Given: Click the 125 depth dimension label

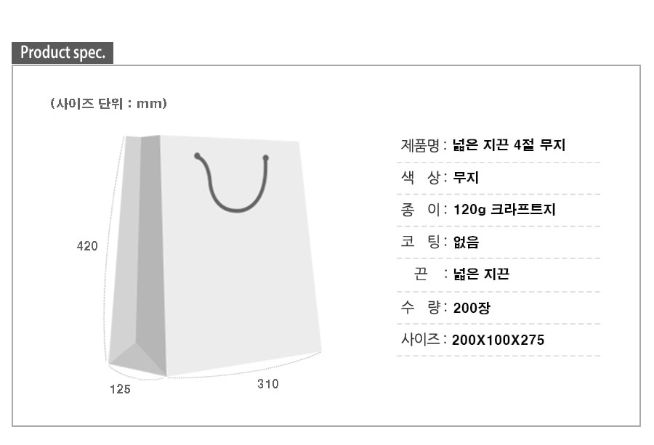Looking at the screenshot, I should [x=120, y=389].
